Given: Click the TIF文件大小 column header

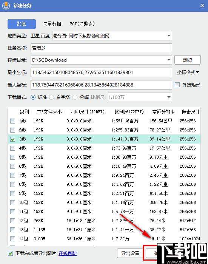Looking at the screenshot, I should 49,112.
